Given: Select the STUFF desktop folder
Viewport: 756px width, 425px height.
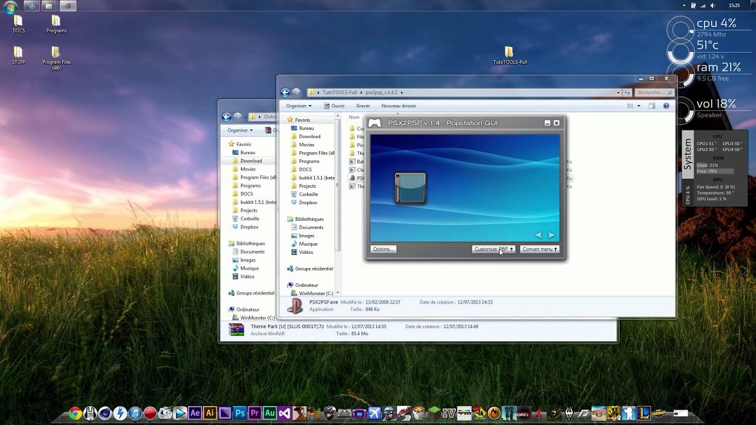Looking at the screenshot, I should (18, 55).
